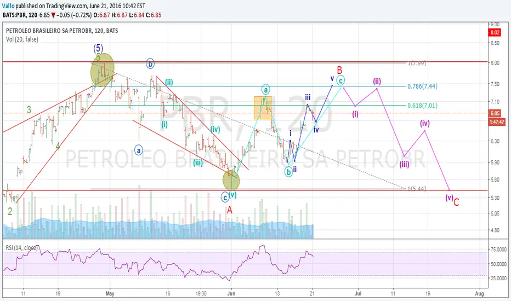Click the 50.0000 RSI axis label

(499, 264)
